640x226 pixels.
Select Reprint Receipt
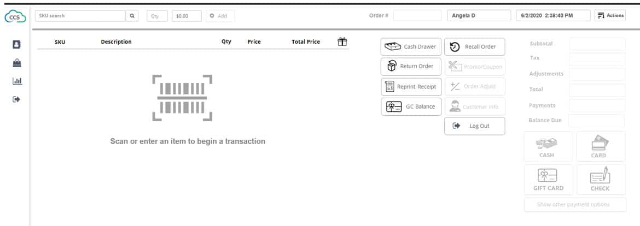411,87
